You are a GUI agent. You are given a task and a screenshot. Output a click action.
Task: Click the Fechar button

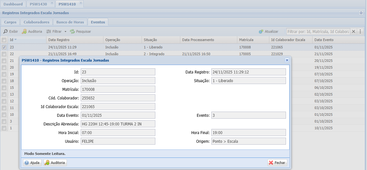[277, 163]
